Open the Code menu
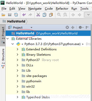This screenshot has height=101, width=92. pos(49,9)
